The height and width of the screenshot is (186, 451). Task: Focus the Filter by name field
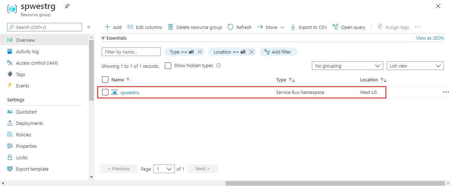(x=131, y=52)
